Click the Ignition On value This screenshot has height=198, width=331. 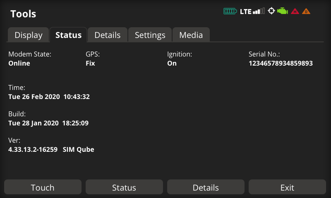tap(172, 64)
